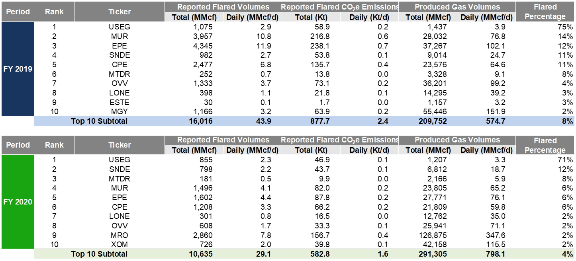Screen dimensions: 576x261
Task: Click the FY 2020 subtotal produced gas 291,305
Action: pyautogui.click(x=433, y=254)
